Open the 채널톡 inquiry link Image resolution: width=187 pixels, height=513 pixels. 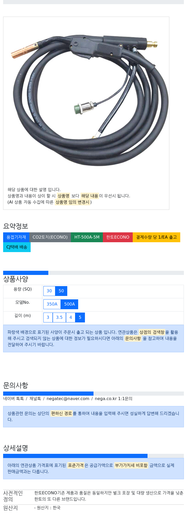pyautogui.click(x=35, y=399)
